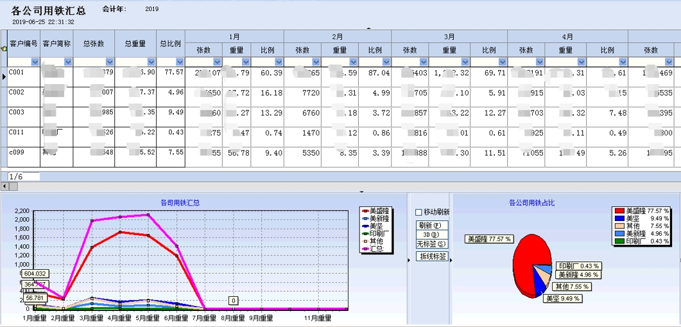Select the C001 customer code cell
This screenshot has height=327, width=681.
[24, 76]
